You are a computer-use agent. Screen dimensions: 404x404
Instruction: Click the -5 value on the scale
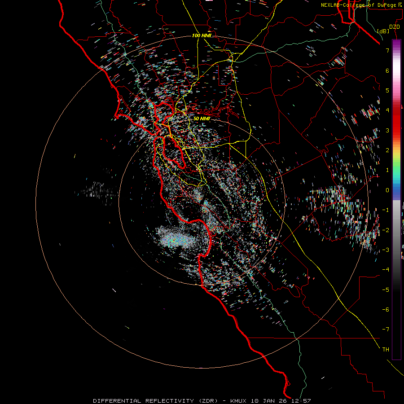click(386, 290)
